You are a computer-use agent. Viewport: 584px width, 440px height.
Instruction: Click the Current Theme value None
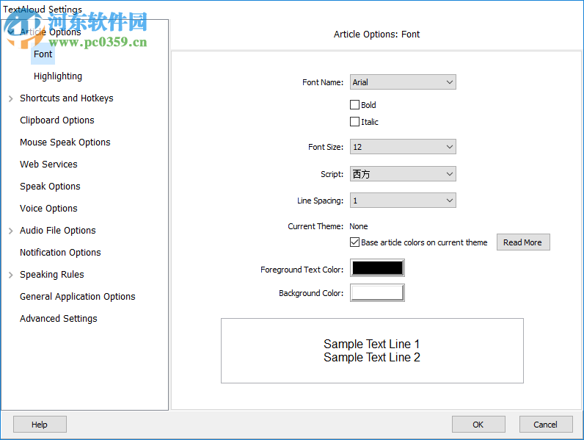pos(359,226)
